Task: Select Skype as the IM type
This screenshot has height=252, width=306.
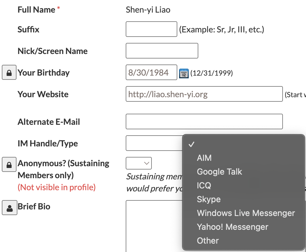Action: [x=209, y=199]
